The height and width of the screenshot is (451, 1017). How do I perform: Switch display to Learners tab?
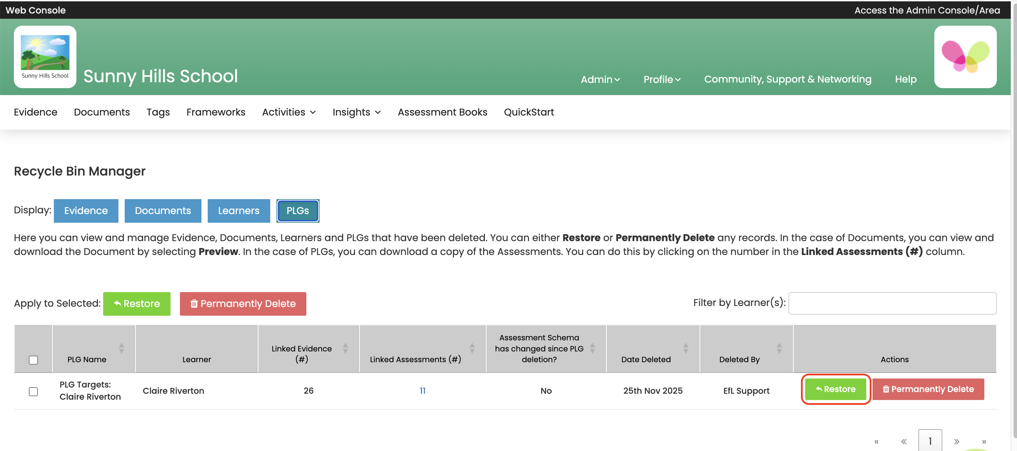coord(239,211)
